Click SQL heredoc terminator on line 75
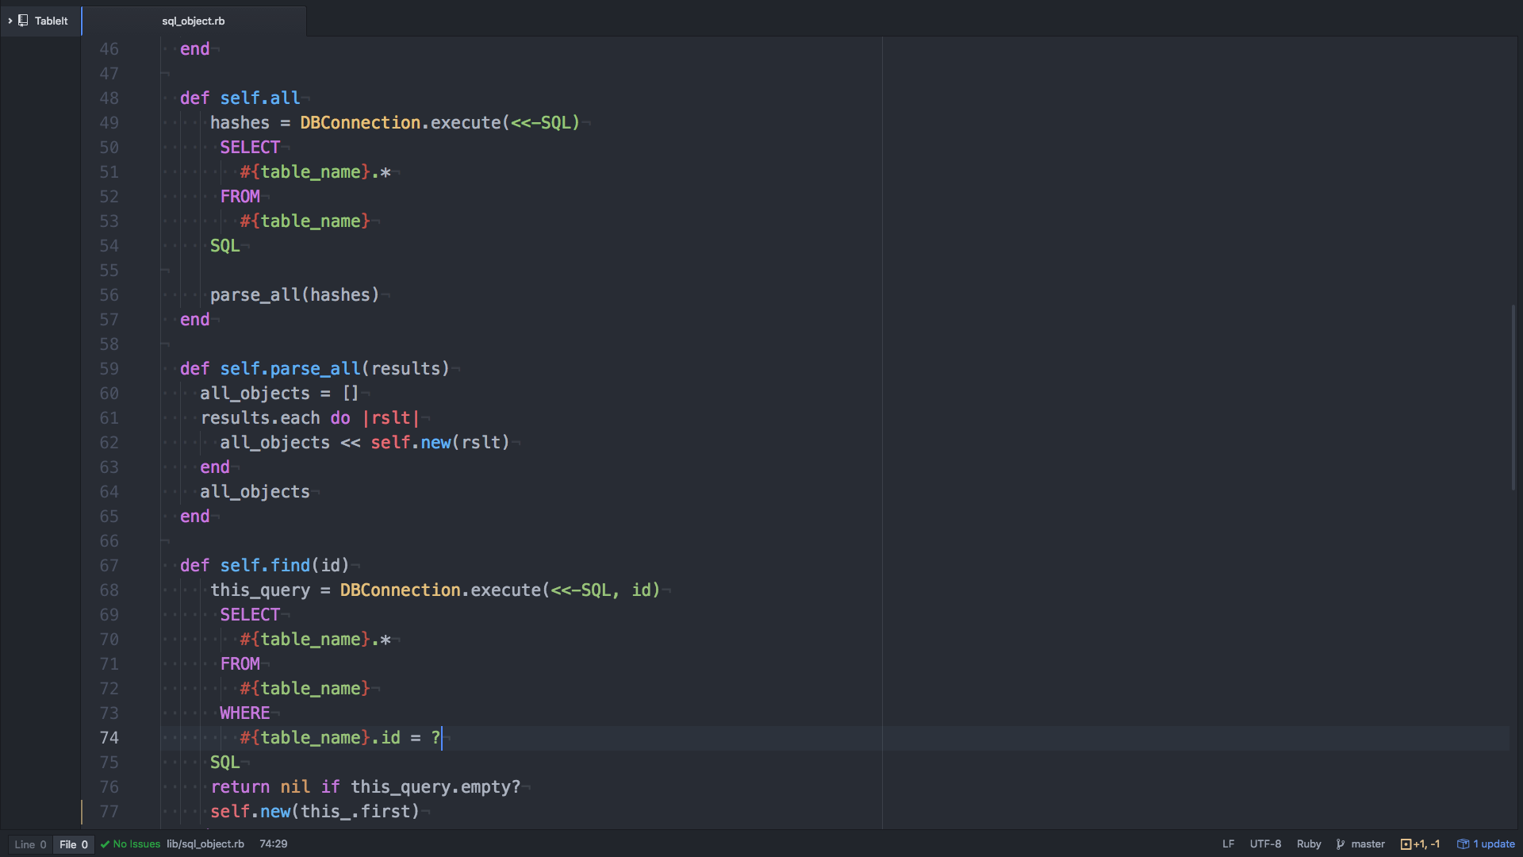Screen dimensions: 1523x857 pos(225,763)
